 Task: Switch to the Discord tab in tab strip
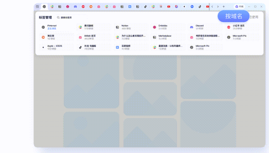coord(75,7)
